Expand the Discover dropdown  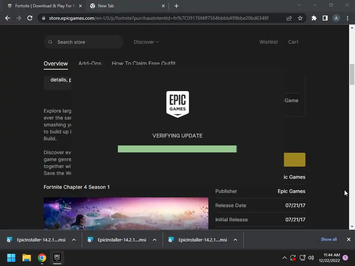146,42
